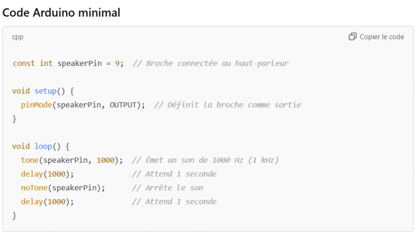Click the "pinMode" function call
Screen dimensions: 417x236
tap(36, 105)
